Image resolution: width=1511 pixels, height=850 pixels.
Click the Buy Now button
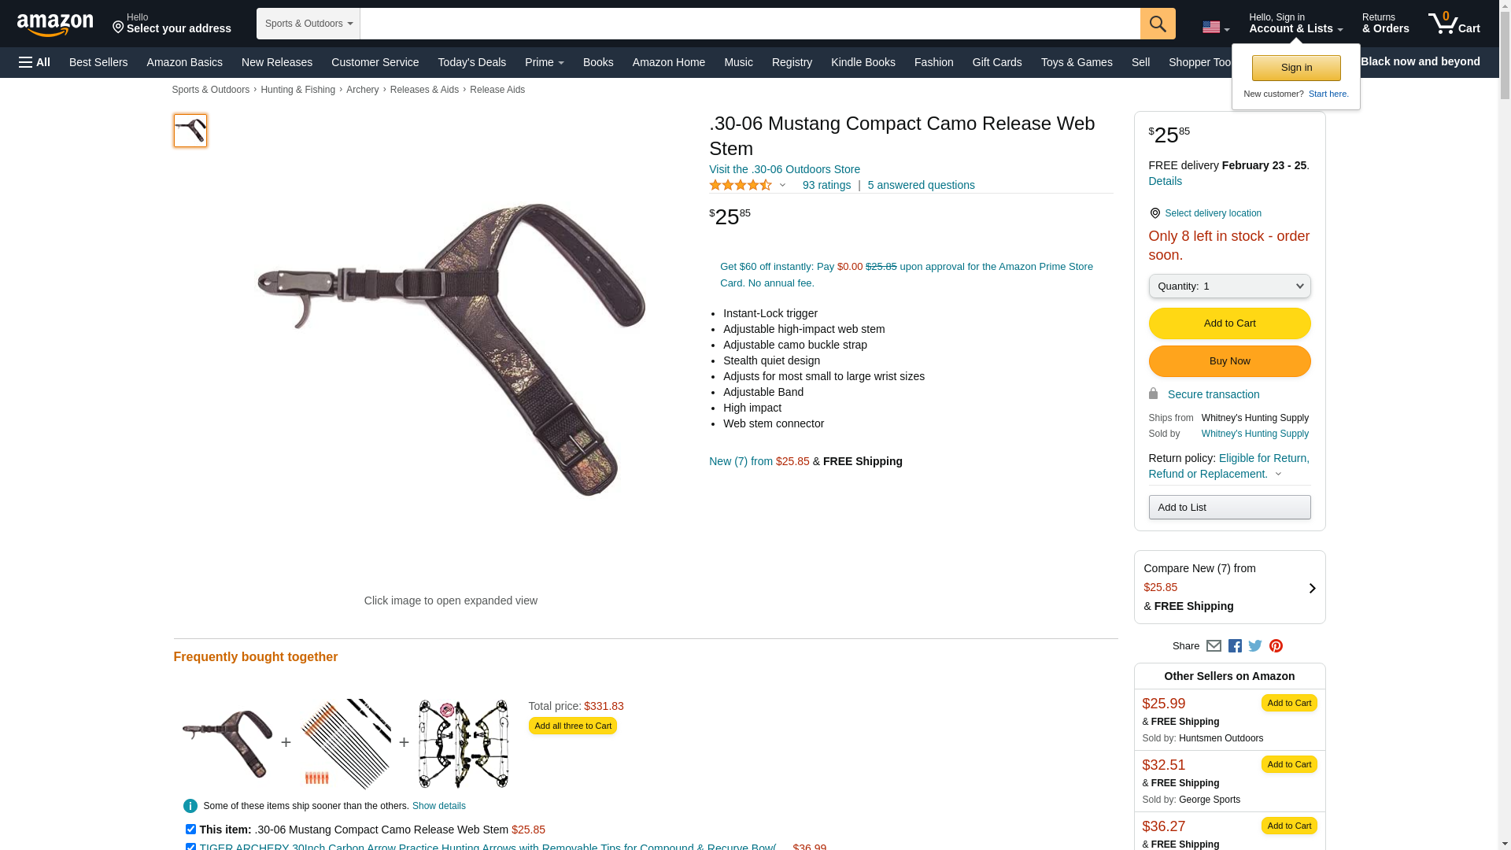1229,361
